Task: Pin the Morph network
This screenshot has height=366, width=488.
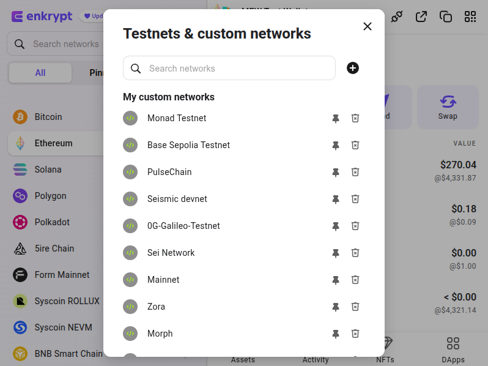Action: click(x=336, y=334)
